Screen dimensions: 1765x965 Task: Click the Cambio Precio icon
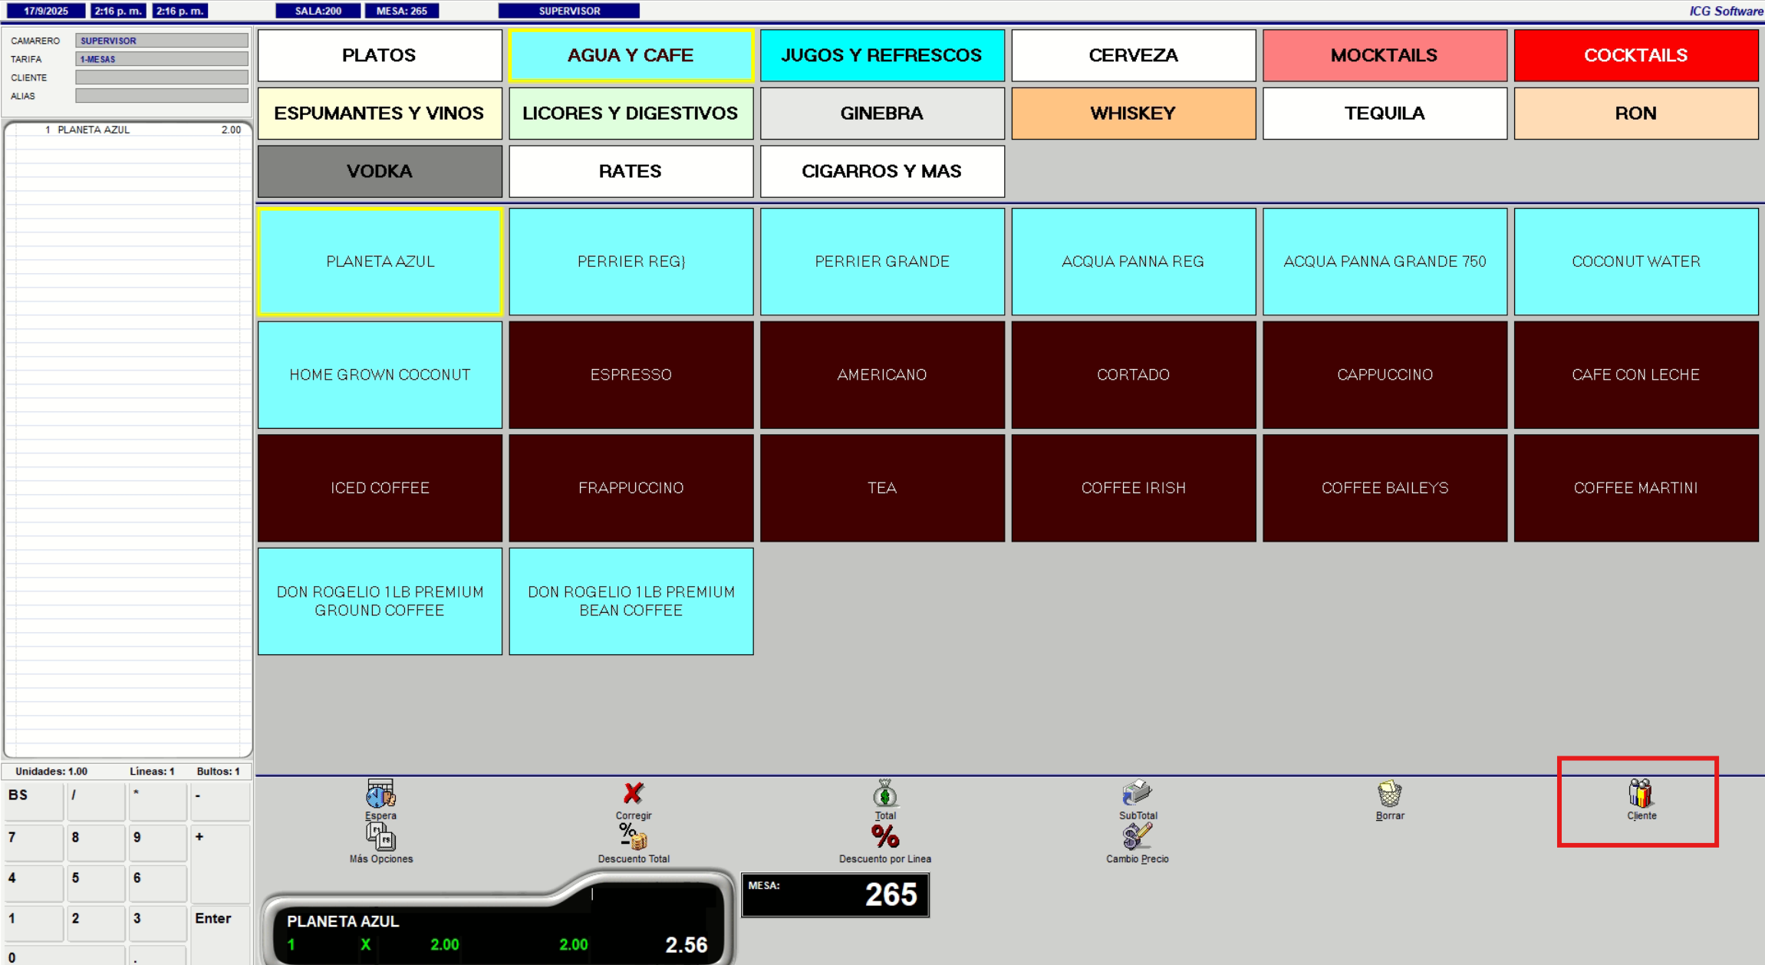tap(1137, 838)
